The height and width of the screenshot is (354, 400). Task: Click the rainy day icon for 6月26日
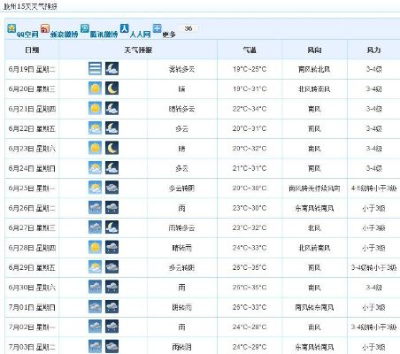tap(95, 207)
